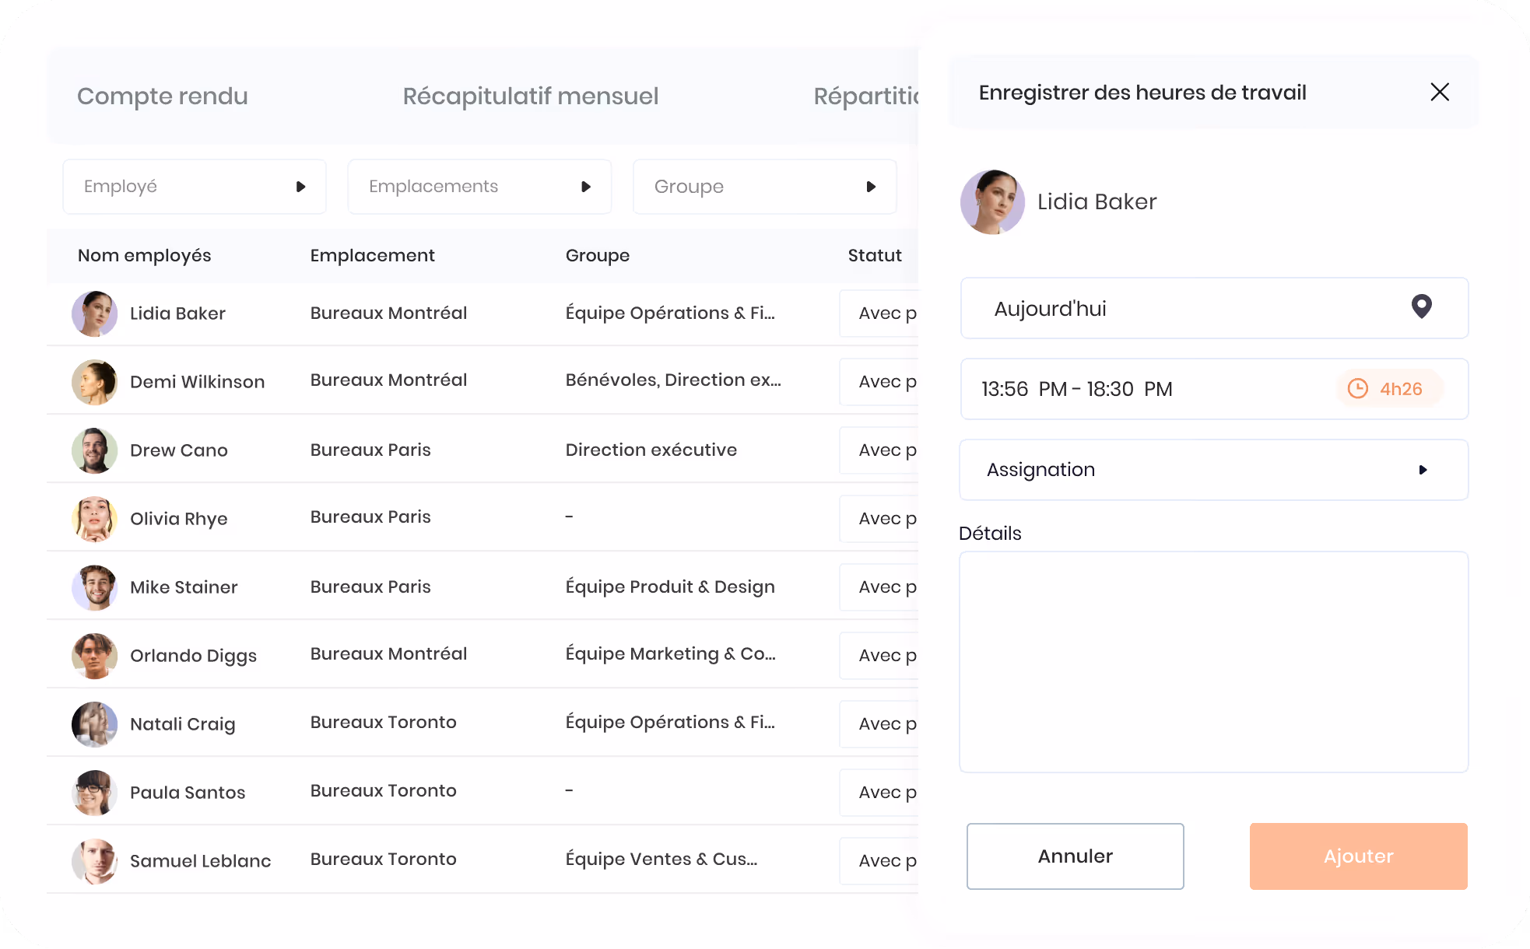Click the location pin icon in Aujourd'hui field
This screenshot has width=1530, height=949.
coord(1421,306)
